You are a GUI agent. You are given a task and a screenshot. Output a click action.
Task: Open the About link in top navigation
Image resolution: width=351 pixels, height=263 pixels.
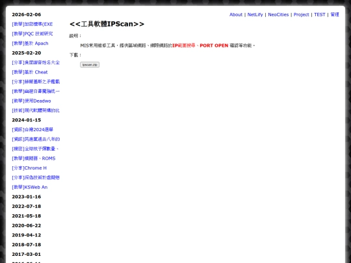[x=236, y=14]
